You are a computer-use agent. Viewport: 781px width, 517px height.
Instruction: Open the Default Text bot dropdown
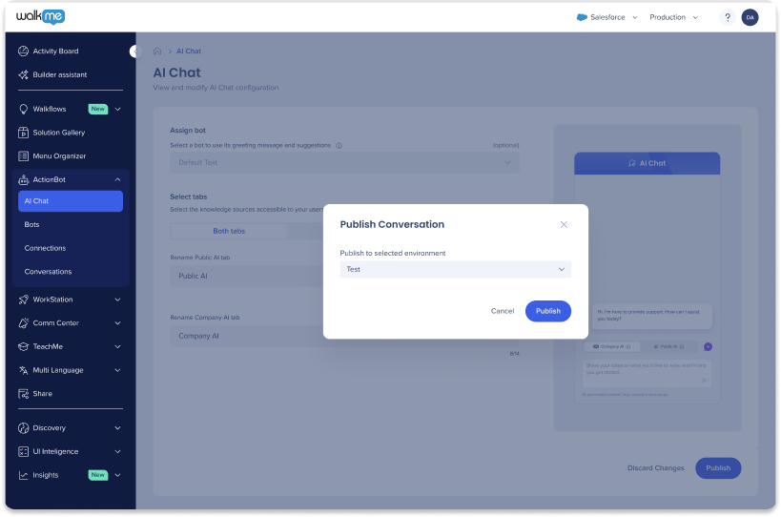[x=344, y=162]
